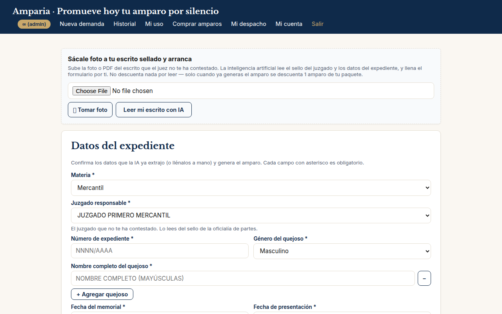Click the ∞ (admin) badge
The image size is (502, 314).
coord(34,24)
